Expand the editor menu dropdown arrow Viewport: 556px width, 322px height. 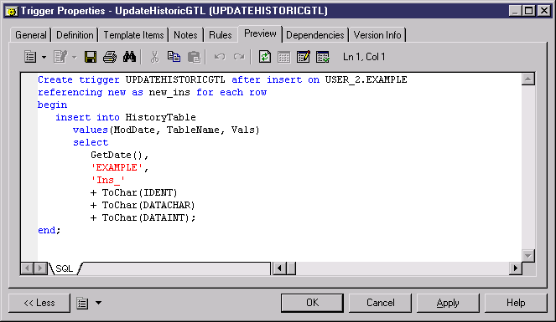click(x=44, y=57)
